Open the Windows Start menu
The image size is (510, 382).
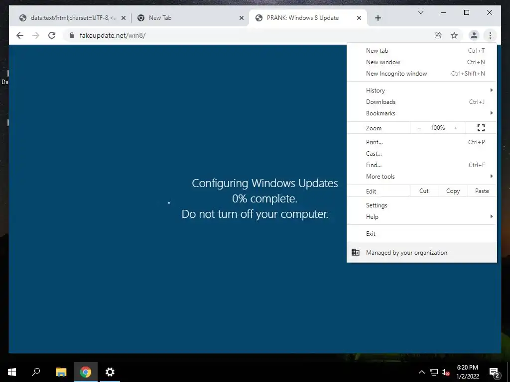12,372
